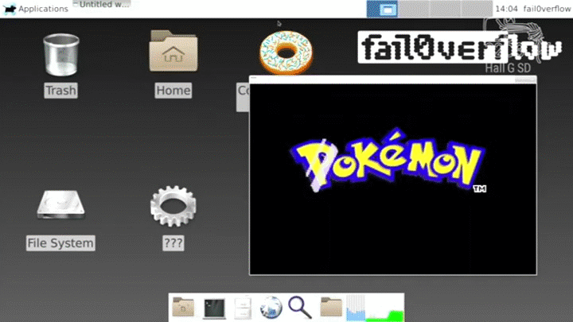Click the fail0verflow user name in panel
573x322 pixels.
(546, 9)
